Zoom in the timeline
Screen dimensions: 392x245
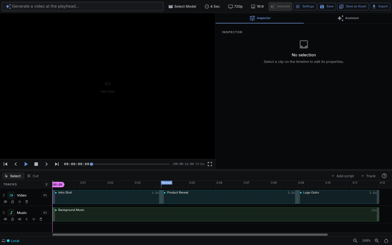[x=377, y=241]
